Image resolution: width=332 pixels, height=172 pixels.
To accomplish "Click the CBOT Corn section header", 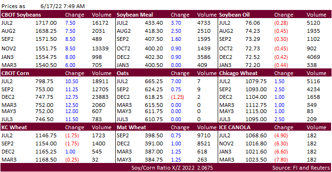I will pos(15,73).
